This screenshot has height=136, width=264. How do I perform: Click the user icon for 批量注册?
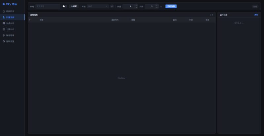[4, 17]
